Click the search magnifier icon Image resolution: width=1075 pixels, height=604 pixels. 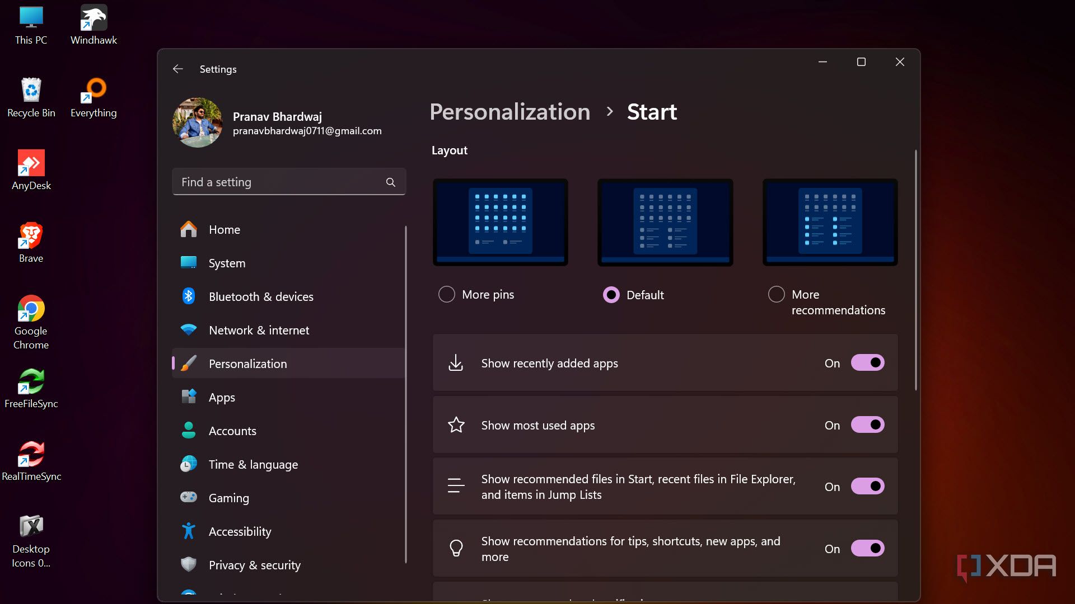[390, 182]
